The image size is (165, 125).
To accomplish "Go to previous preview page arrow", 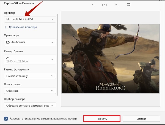I will click(x=93, y=4).
